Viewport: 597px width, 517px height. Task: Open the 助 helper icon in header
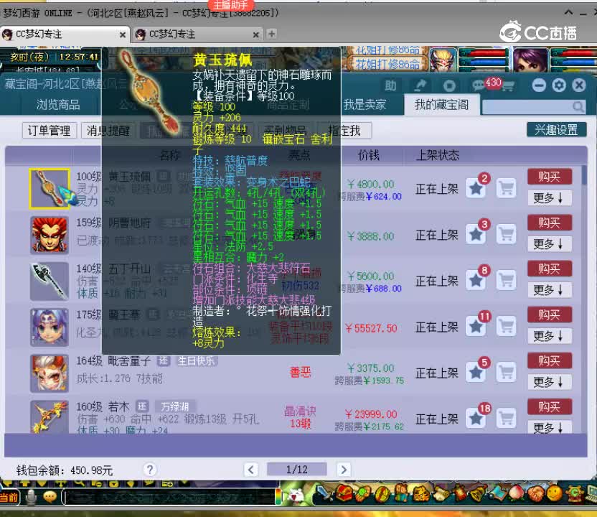pos(390,85)
